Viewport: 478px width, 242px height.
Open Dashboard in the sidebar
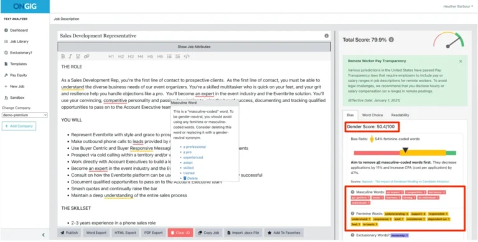click(x=19, y=30)
